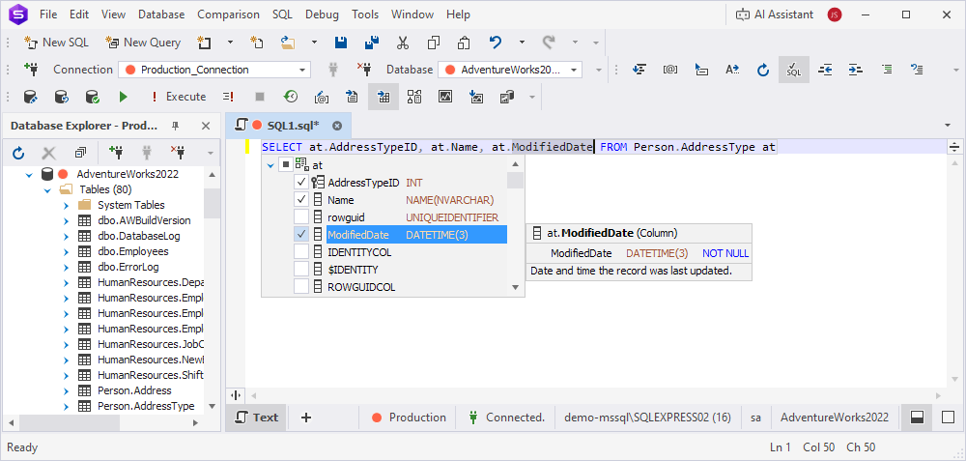Open the Database dropdown
The image size is (966, 461).
575,70
